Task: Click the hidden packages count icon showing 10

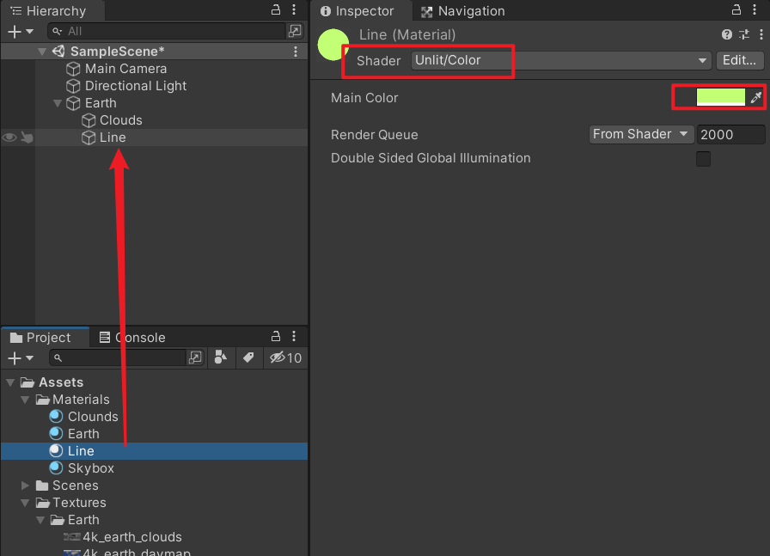Action: coord(285,357)
